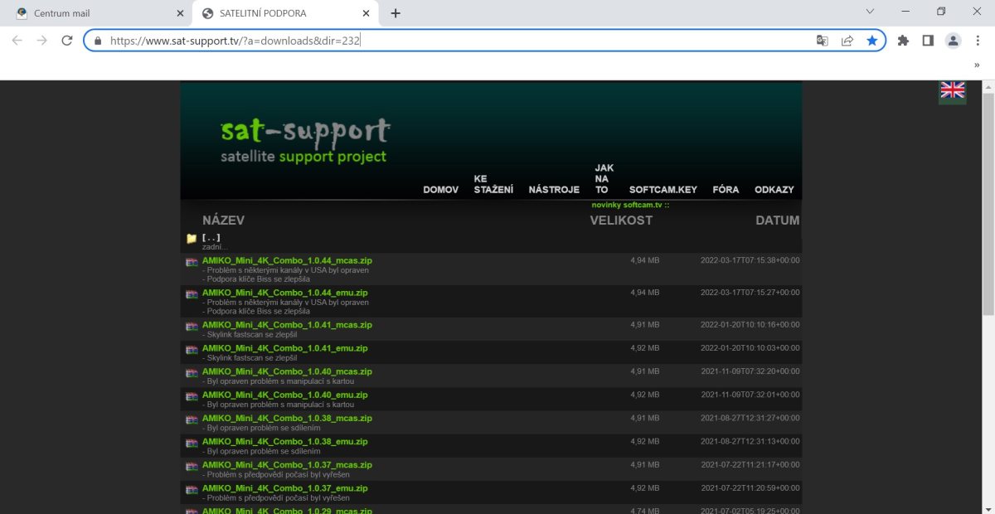Click file icon beside 1.0.44_mcas.zip
Screen dimensions: 995x514
click(192, 261)
